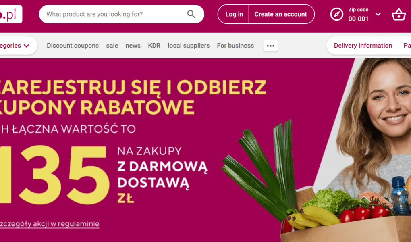
Task: Go to the sale section
Action: 112,46
